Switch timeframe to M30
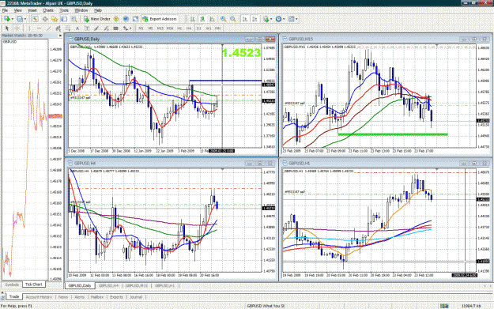The height and width of the screenshot is (309, 494). 170,28
